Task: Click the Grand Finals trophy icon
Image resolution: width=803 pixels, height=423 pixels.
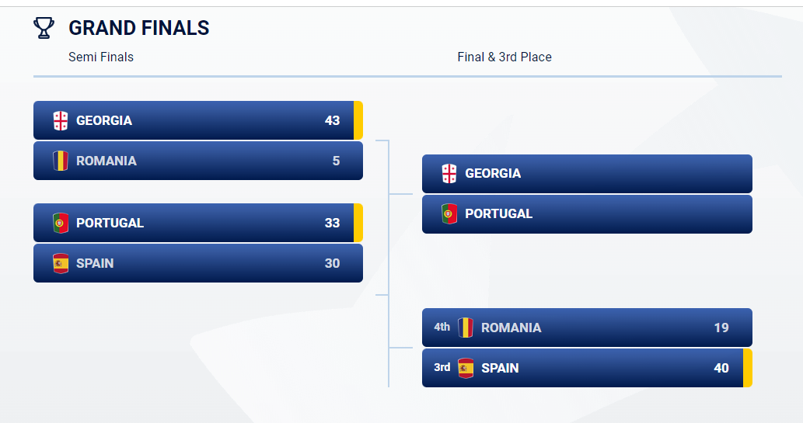Action: coord(44,28)
